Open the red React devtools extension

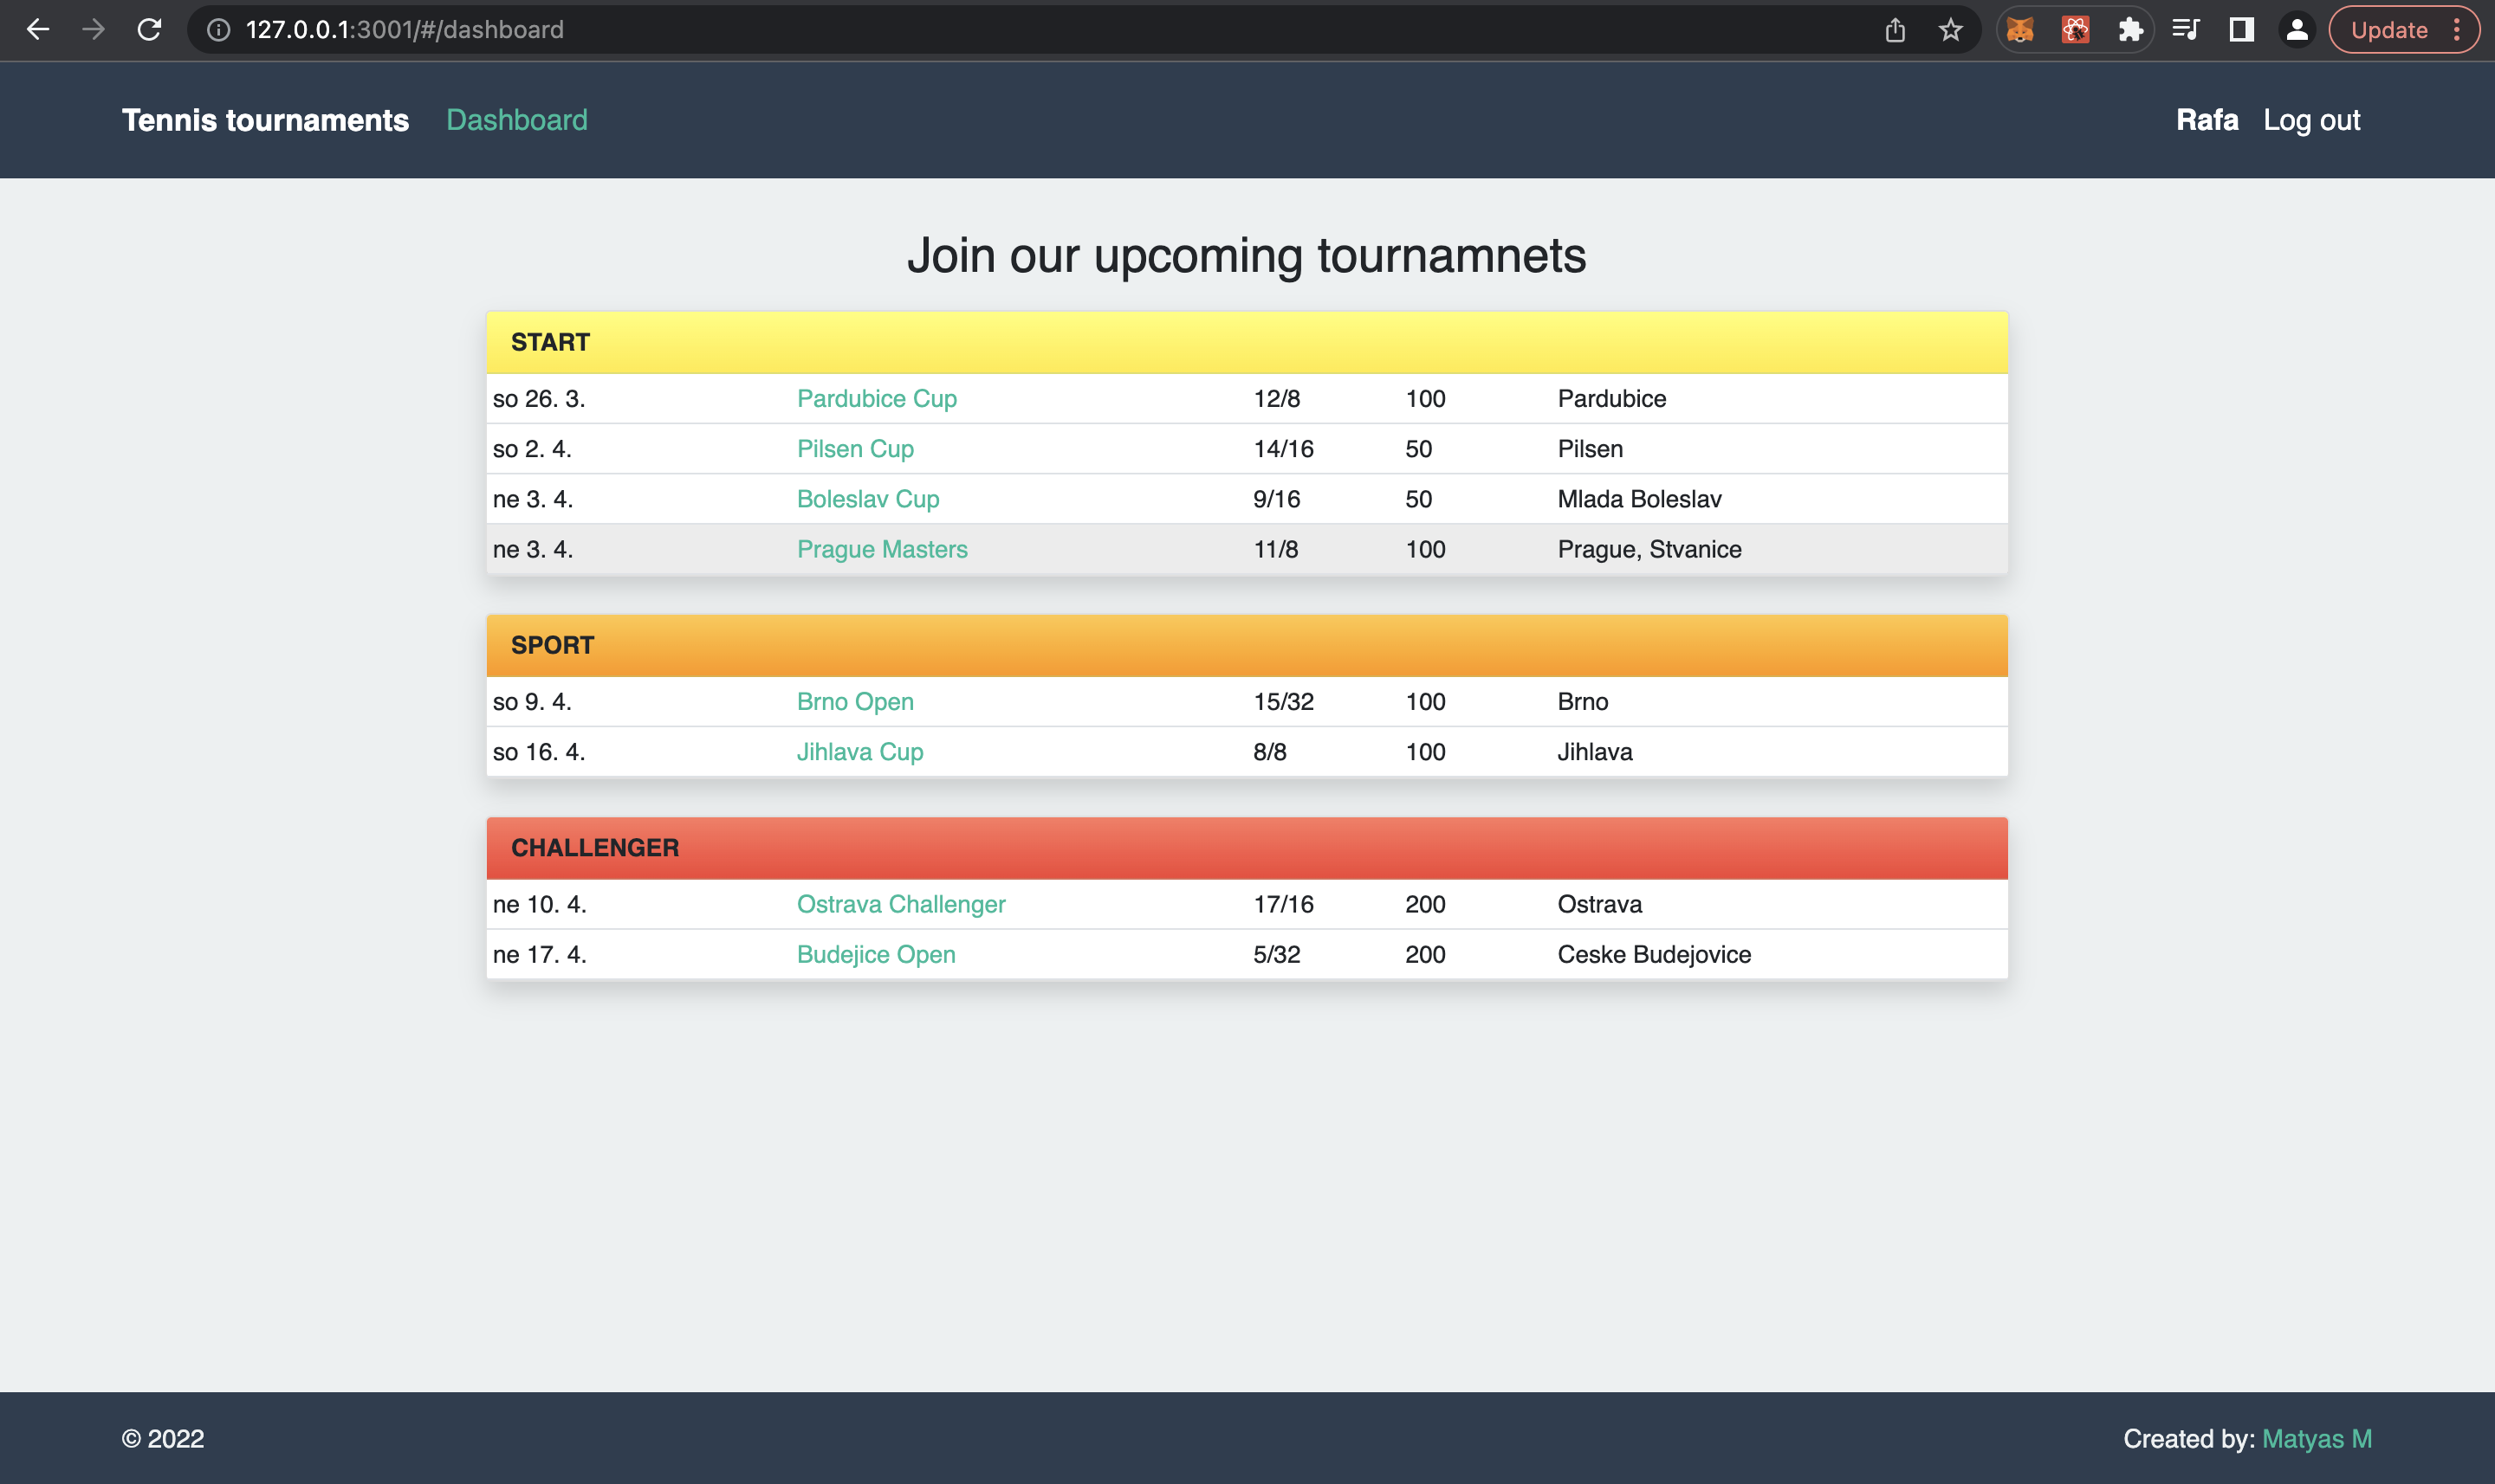(2075, 30)
